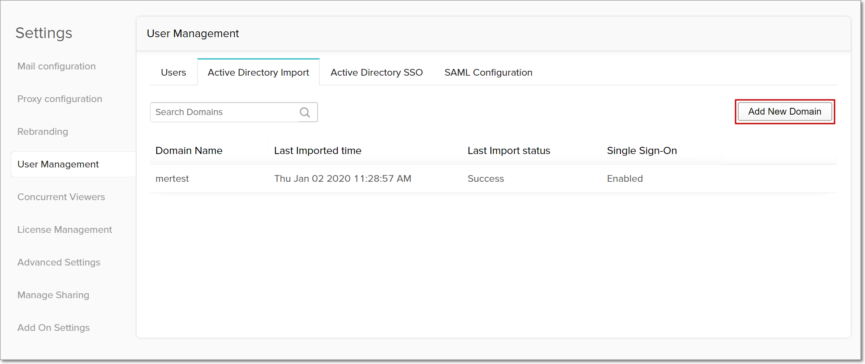Open Mail configuration settings
The image size is (865, 364).
(x=56, y=66)
